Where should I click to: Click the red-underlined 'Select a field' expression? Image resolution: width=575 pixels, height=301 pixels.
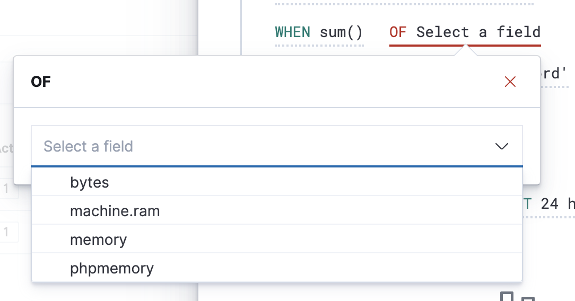coord(478,32)
